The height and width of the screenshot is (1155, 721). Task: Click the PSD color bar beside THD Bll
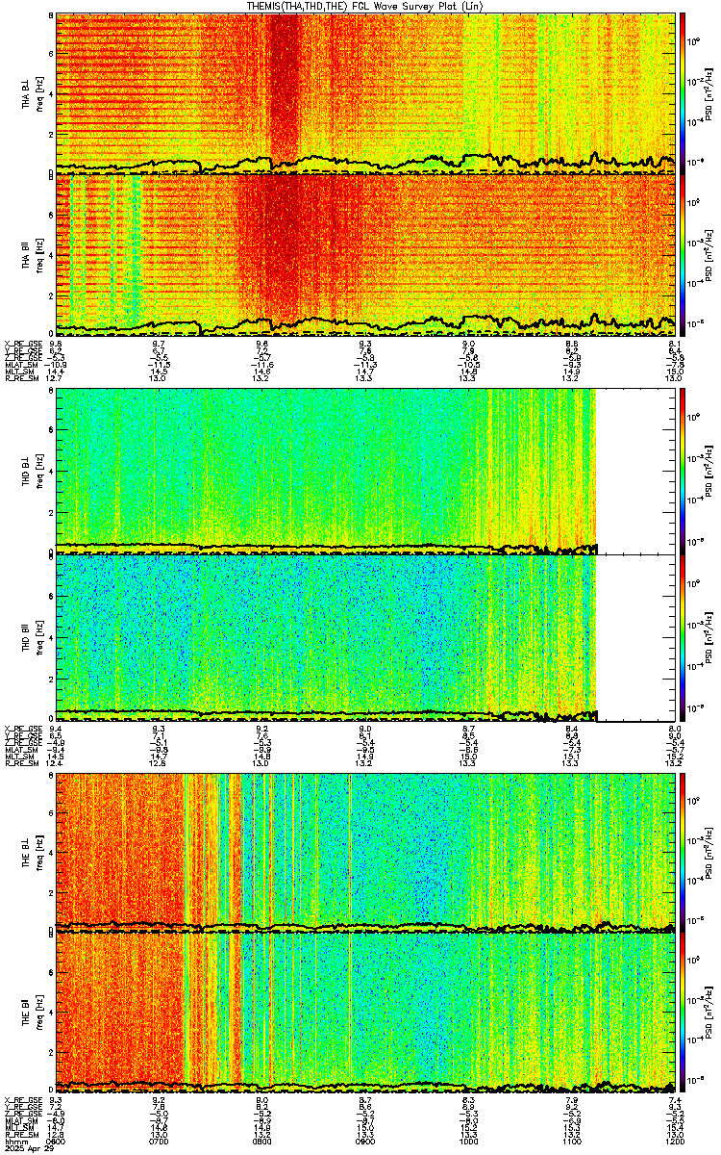tap(683, 636)
